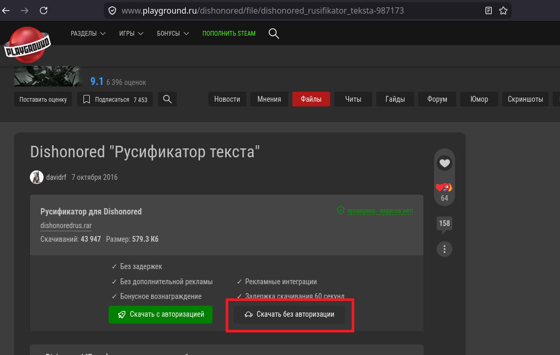Click the green verified shield icon
The height and width of the screenshot is (355, 560).
click(341, 210)
